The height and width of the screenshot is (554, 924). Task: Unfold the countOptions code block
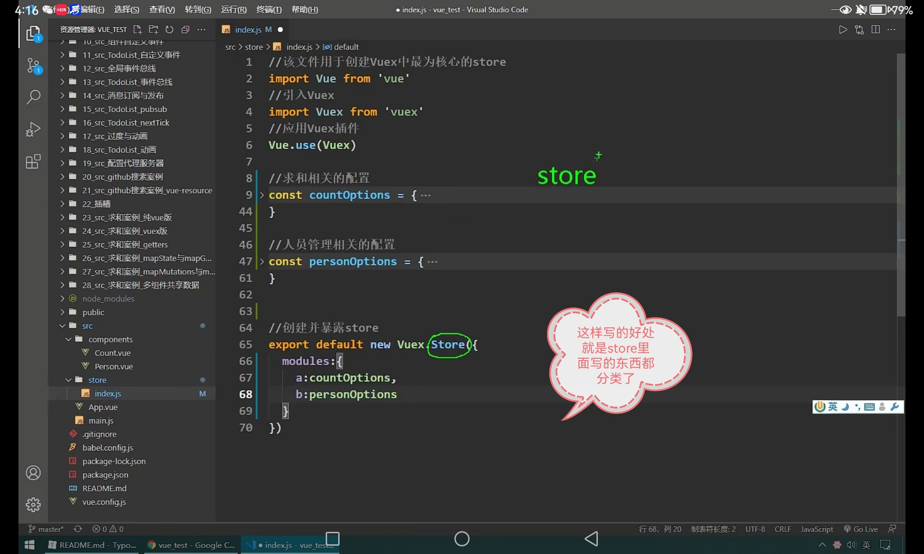[x=262, y=195]
